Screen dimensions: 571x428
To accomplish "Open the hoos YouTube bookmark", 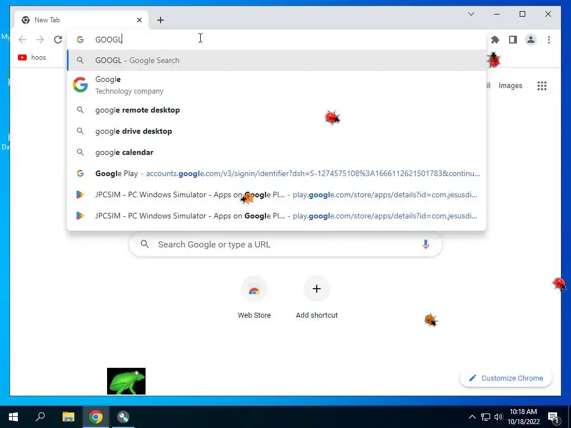I will pyautogui.click(x=32, y=57).
